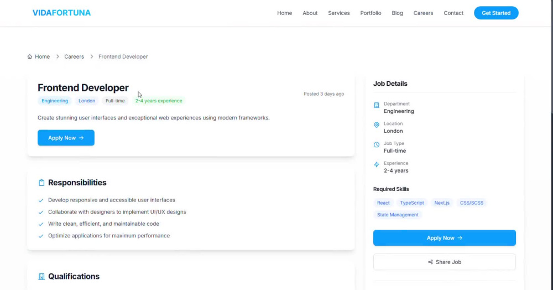Image resolution: width=553 pixels, height=290 pixels.
Task: Follow the Careers breadcrumb link
Action: (74, 56)
